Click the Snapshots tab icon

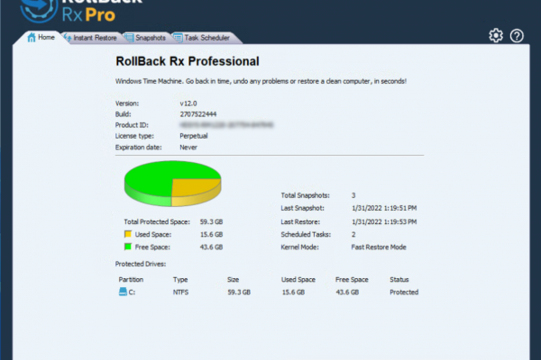(x=129, y=38)
